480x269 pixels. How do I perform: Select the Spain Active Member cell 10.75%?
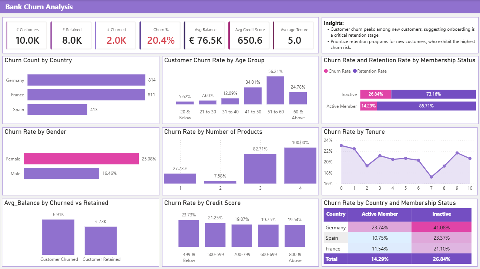380,238
